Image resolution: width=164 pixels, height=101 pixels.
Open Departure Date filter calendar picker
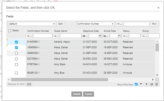click(x=100, y=36)
